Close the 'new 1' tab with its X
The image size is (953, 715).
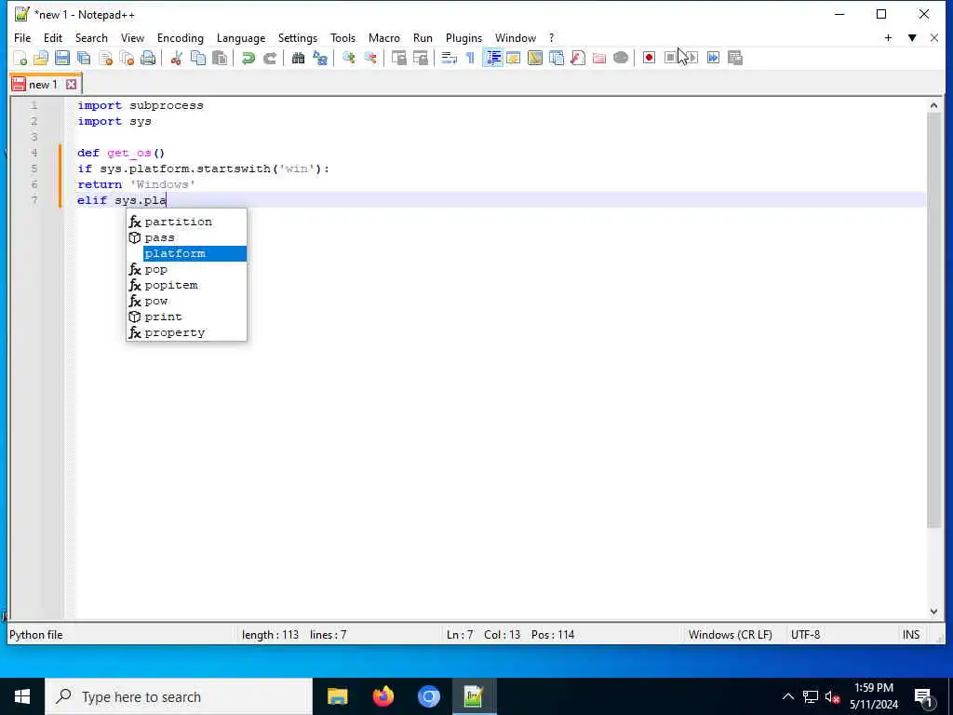point(71,85)
